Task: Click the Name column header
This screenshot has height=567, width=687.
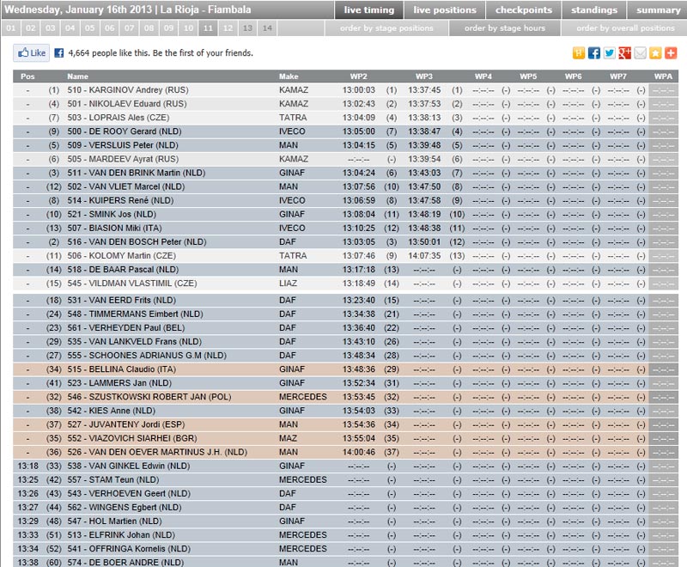Action: (77, 76)
